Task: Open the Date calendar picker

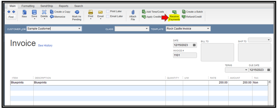Action: [x=194, y=45]
